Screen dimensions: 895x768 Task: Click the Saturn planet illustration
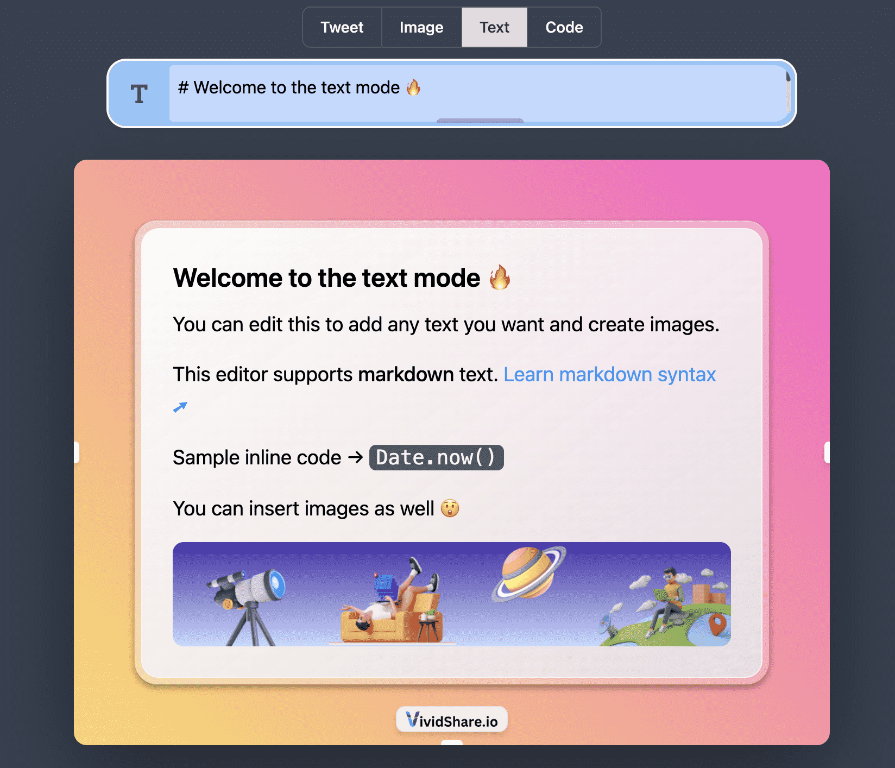528,573
